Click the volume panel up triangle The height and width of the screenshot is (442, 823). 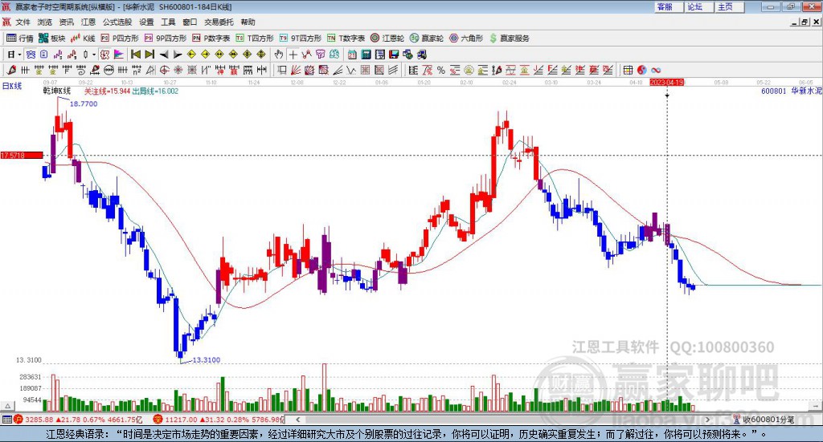tap(8, 406)
